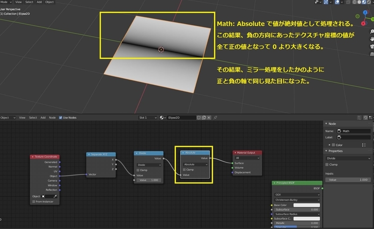
Task: Toggle the pin material icon
Action: click(x=216, y=118)
